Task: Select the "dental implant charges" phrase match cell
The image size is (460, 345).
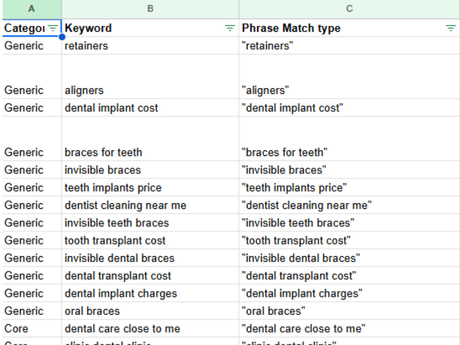Action: 350,293
